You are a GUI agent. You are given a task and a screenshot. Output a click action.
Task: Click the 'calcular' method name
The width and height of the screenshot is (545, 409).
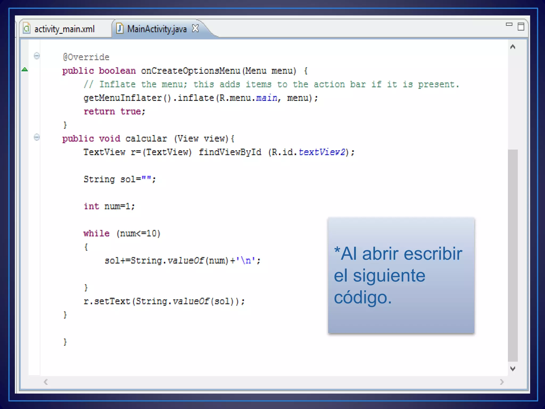coord(146,139)
